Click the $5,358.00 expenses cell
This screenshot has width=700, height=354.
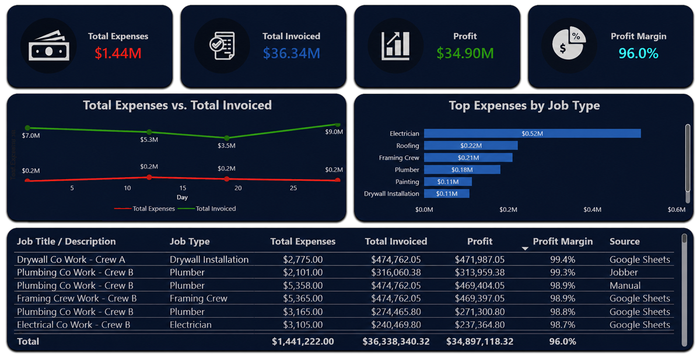303,286
